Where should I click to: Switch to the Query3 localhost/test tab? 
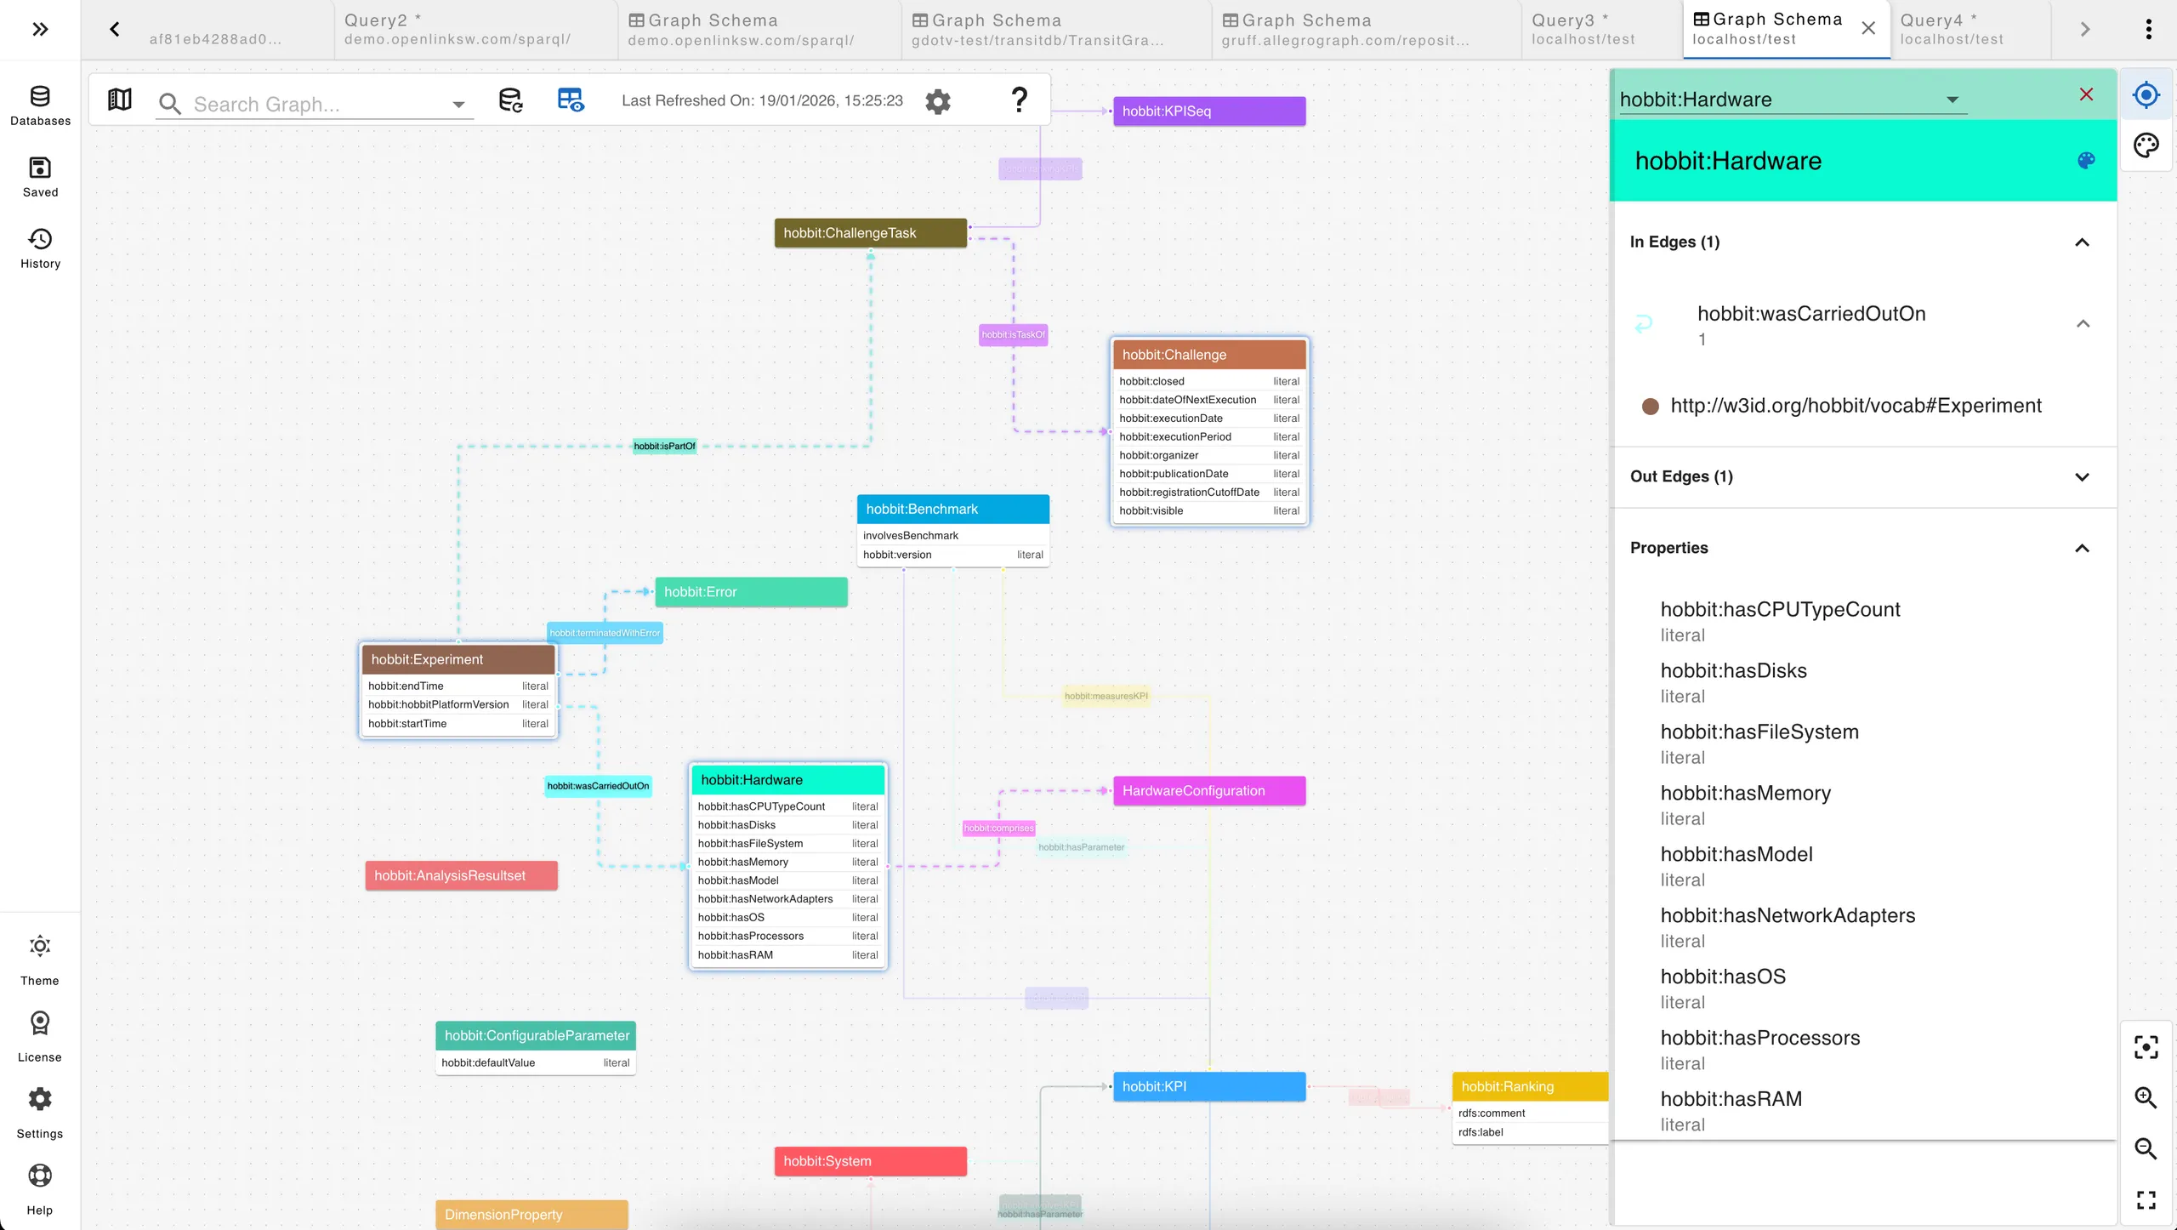click(x=1601, y=30)
